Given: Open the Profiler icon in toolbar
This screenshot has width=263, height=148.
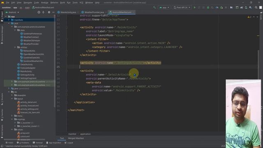Looking at the screenshot, I should pyautogui.click(x=217, y=7).
